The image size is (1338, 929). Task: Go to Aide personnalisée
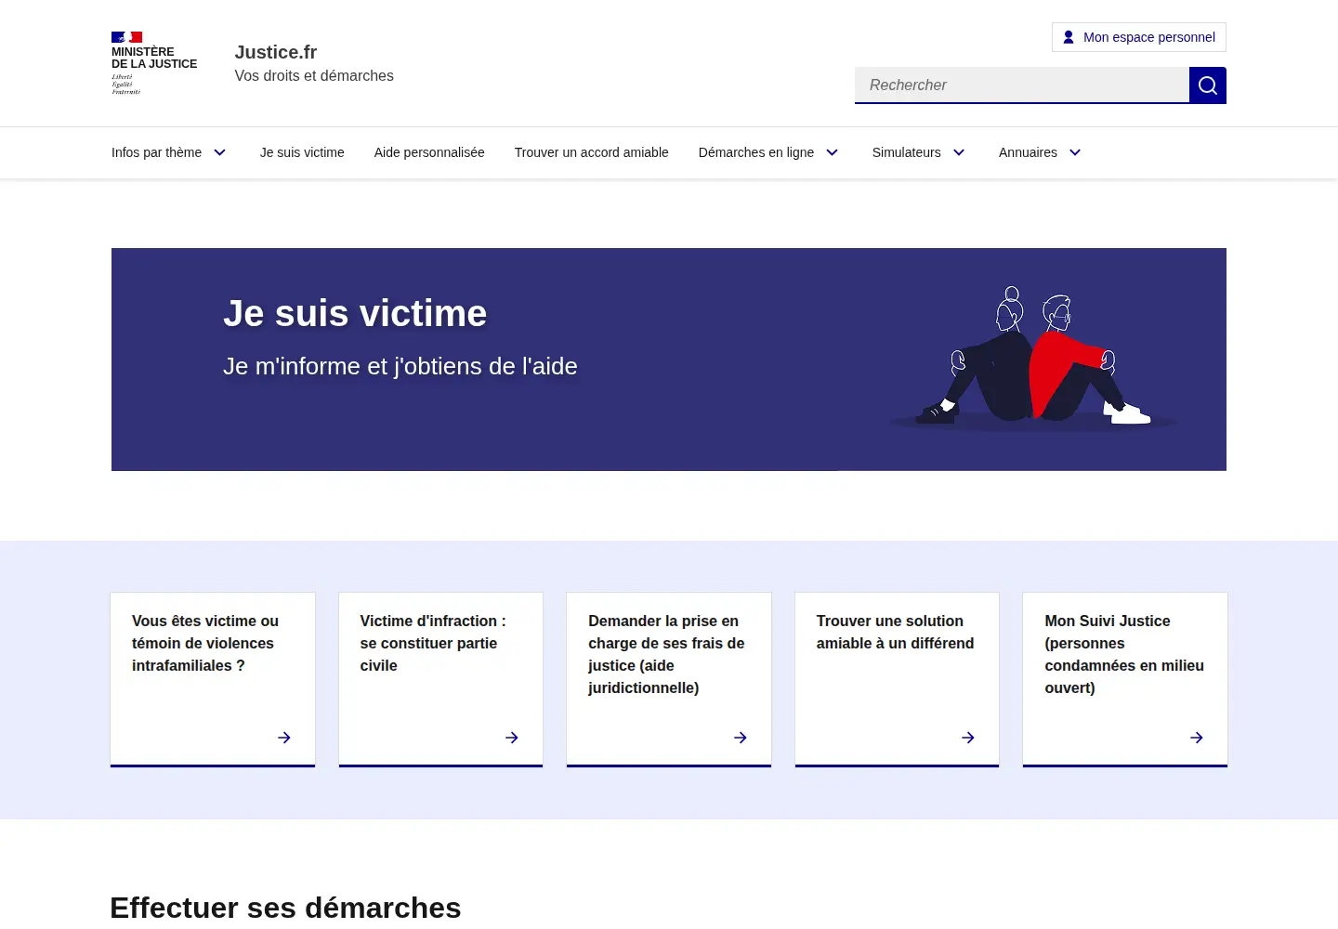click(429, 152)
